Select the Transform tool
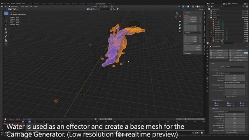 [x=6, y=32]
